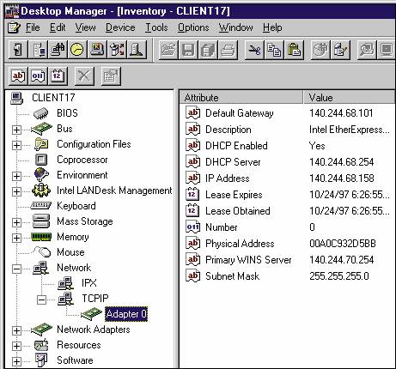
Task: Open the View menu
Action: pos(85,27)
